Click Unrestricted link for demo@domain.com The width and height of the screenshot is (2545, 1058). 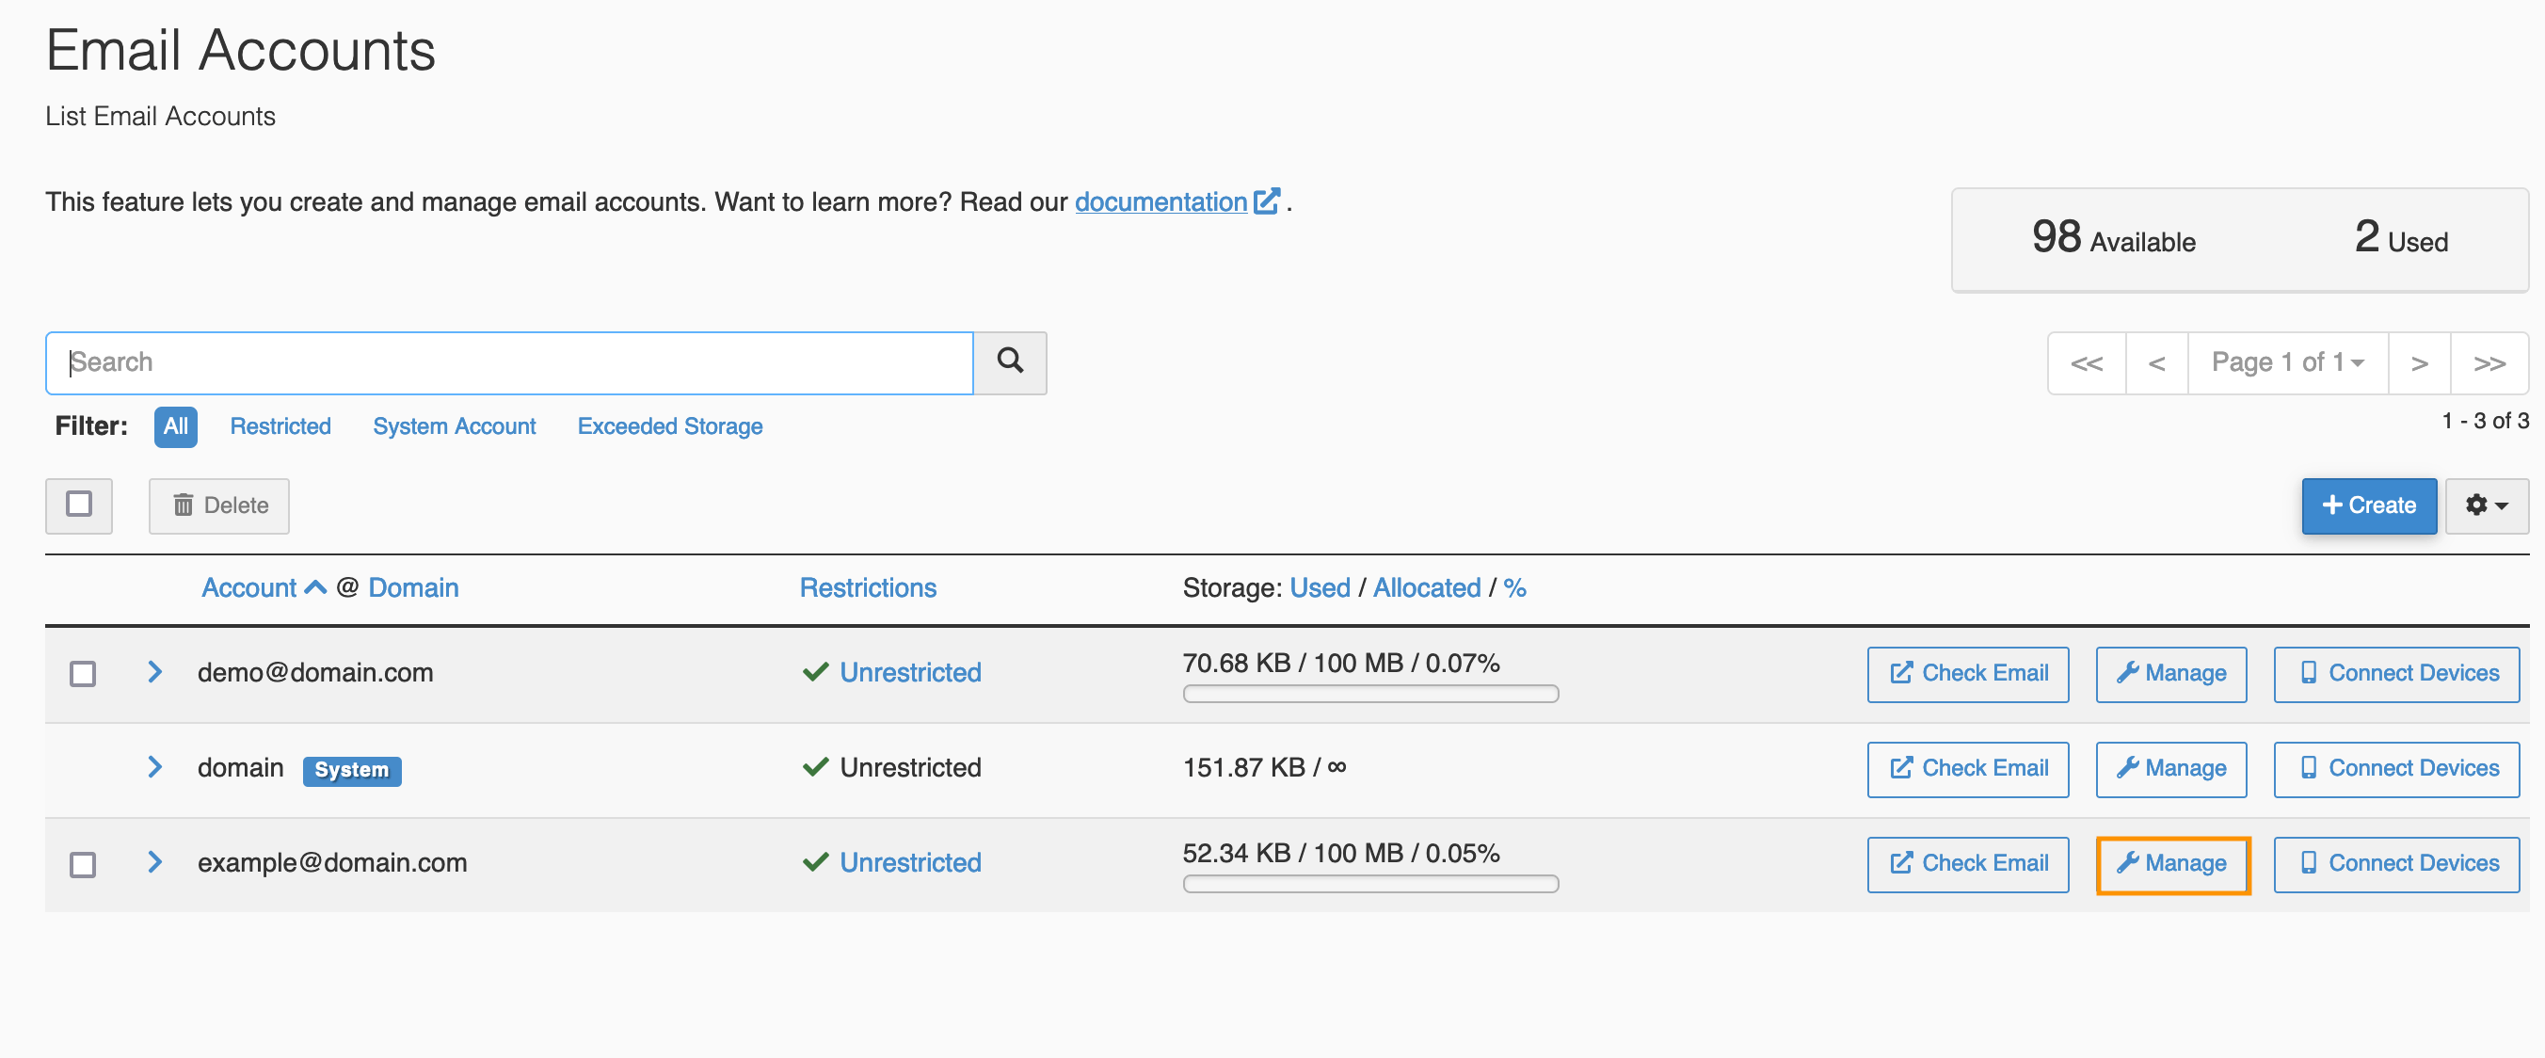(x=910, y=672)
